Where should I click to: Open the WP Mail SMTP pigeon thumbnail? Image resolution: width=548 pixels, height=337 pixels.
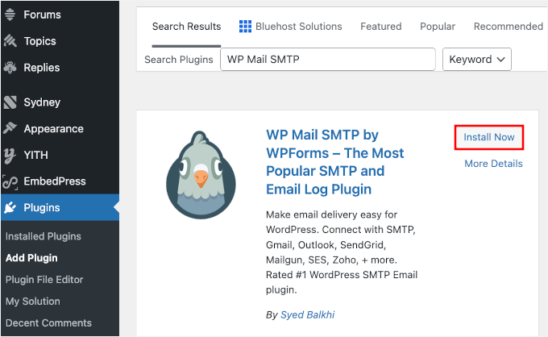(201, 176)
